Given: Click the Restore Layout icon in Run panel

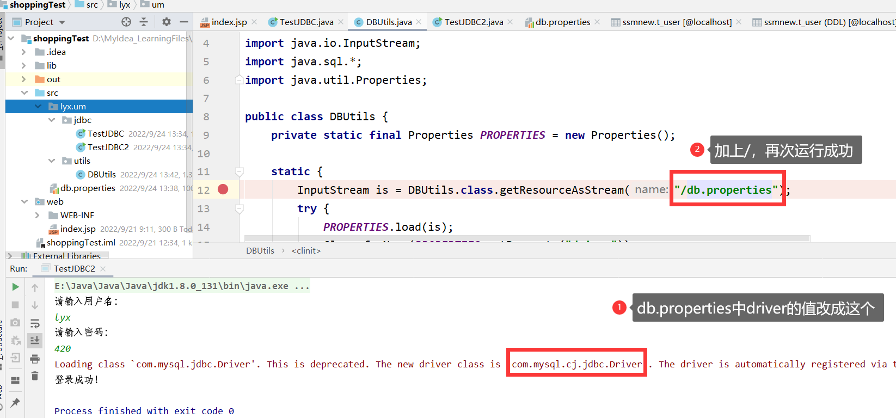Looking at the screenshot, I should click(x=15, y=380).
